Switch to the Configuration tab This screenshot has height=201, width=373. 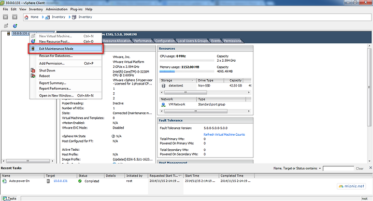tap(165, 41)
